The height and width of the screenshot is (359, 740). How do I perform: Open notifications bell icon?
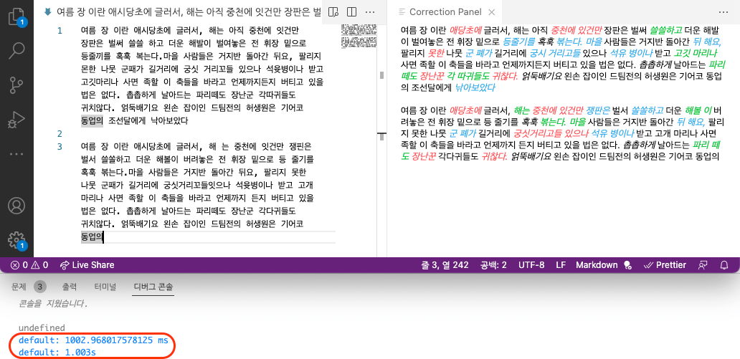[724, 265]
